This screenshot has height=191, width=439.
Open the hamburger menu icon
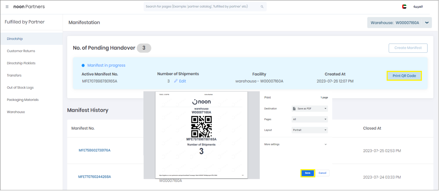(7, 7)
